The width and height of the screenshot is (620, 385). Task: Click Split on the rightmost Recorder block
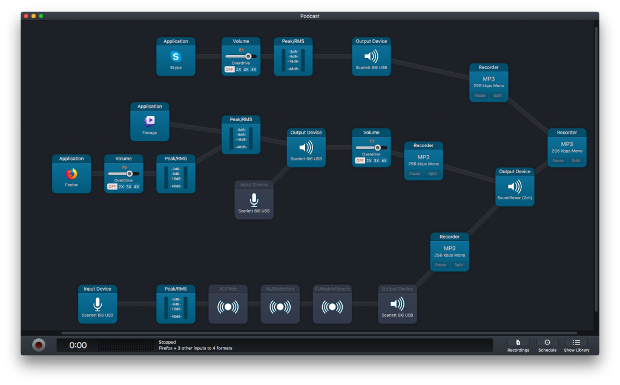[576, 161]
